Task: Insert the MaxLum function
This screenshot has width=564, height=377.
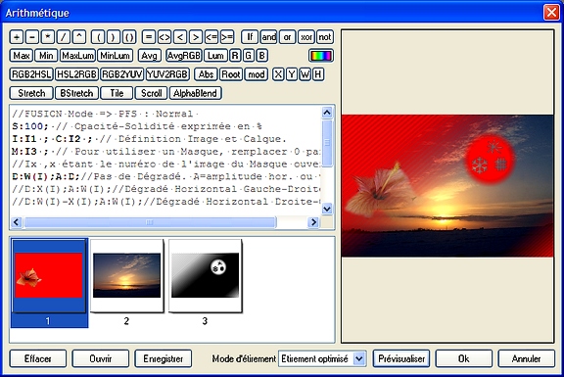Action: (x=77, y=56)
